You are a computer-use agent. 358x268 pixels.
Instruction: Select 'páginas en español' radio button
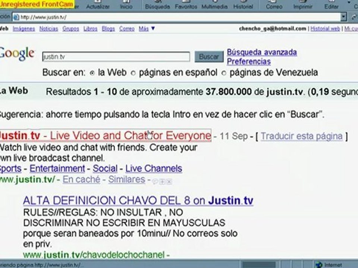pos(133,73)
